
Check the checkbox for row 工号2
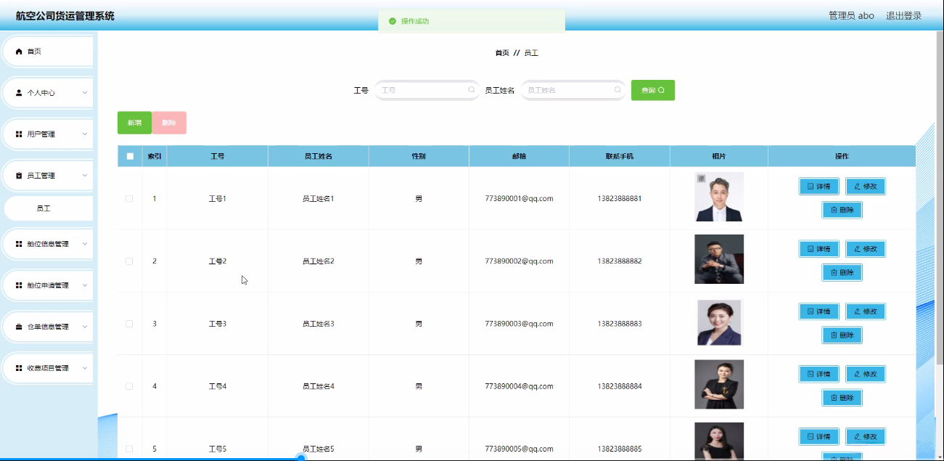click(129, 261)
